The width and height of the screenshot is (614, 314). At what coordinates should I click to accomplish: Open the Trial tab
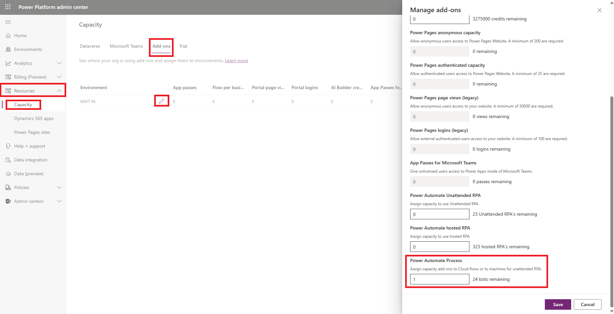coord(183,46)
